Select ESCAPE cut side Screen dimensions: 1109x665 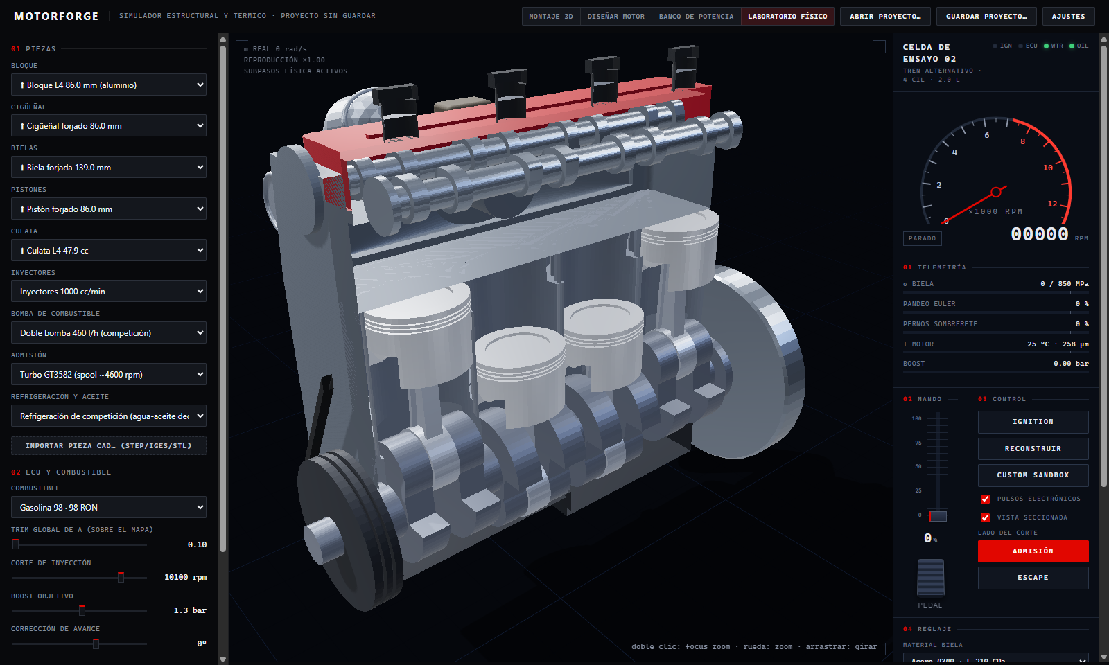click(x=1033, y=578)
